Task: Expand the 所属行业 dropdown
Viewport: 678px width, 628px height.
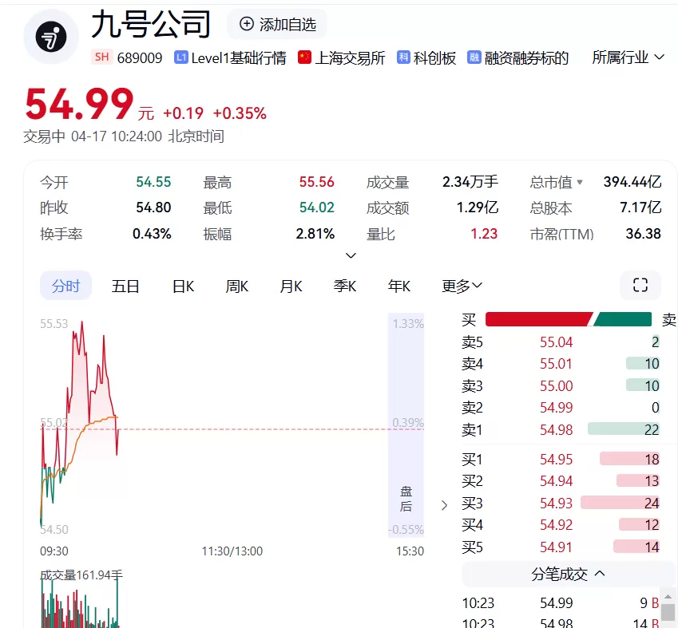Action: click(628, 57)
